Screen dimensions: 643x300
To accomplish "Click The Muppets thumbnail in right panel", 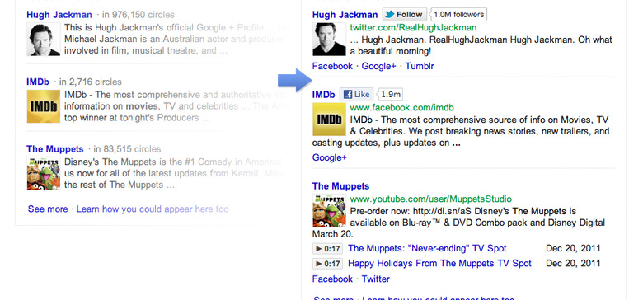I will (x=329, y=211).
